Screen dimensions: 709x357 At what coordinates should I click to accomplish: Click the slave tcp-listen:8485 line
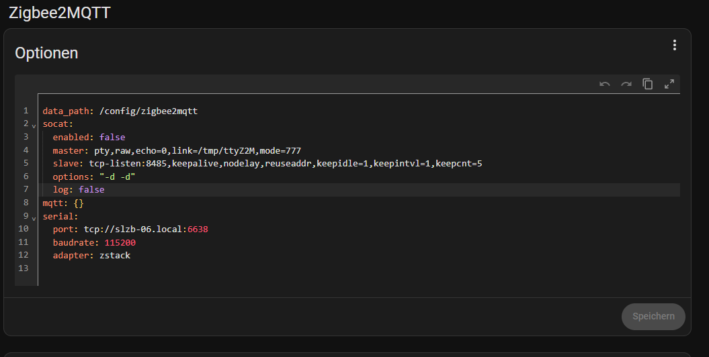(x=267, y=163)
